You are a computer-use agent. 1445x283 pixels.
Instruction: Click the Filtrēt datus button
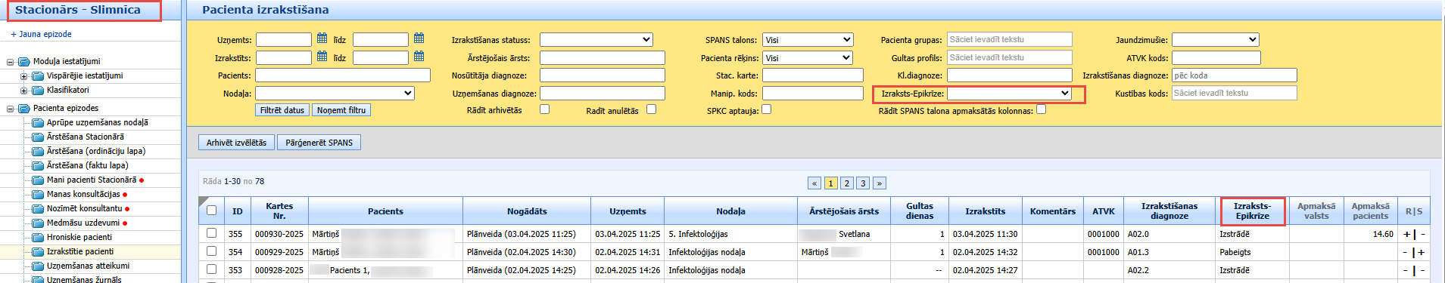pyautogui.click(x=282, y=110)
